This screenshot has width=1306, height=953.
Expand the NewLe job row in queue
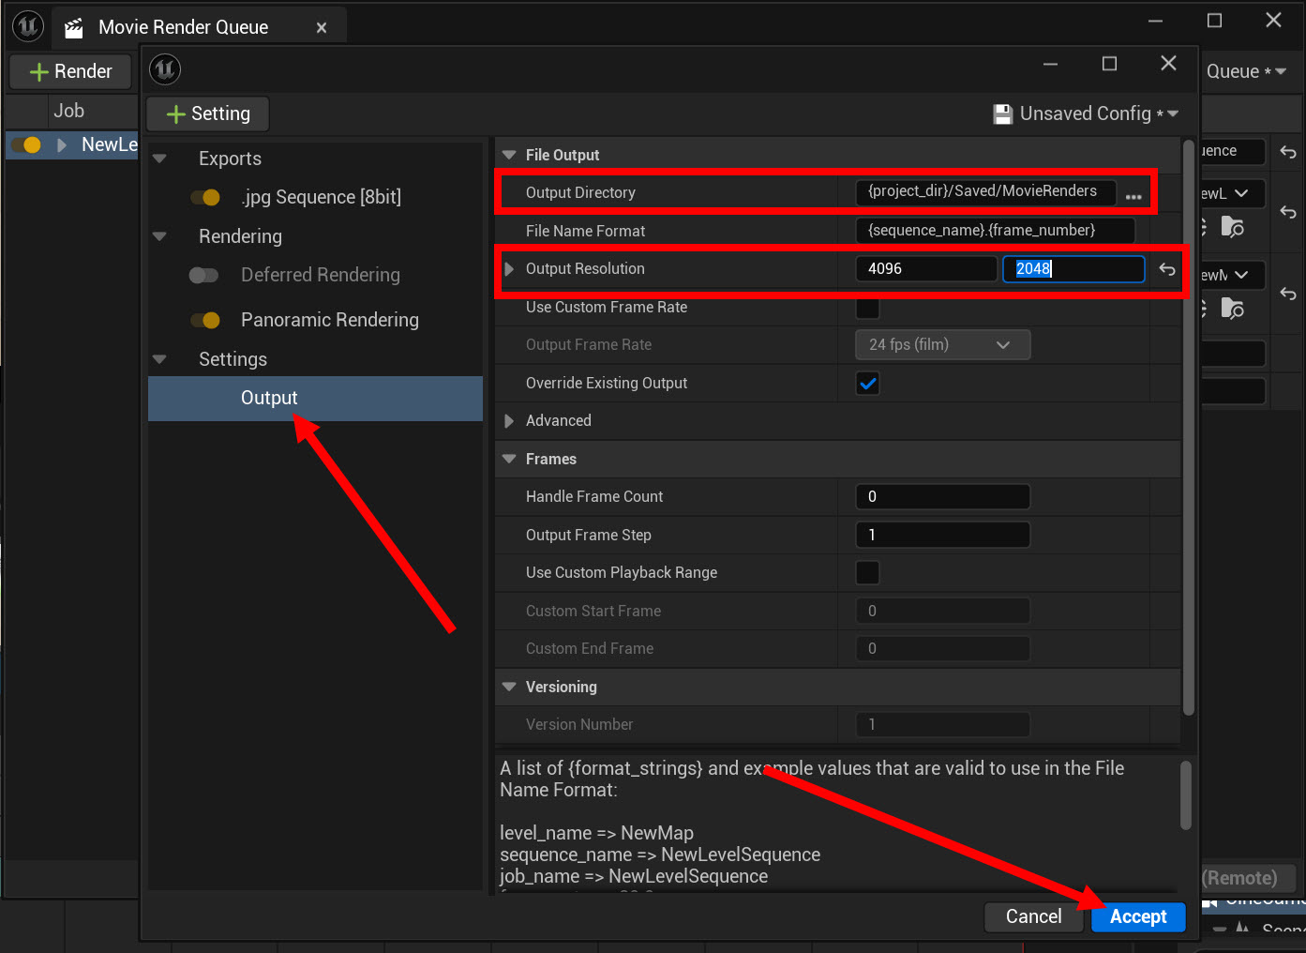[62, 144]
